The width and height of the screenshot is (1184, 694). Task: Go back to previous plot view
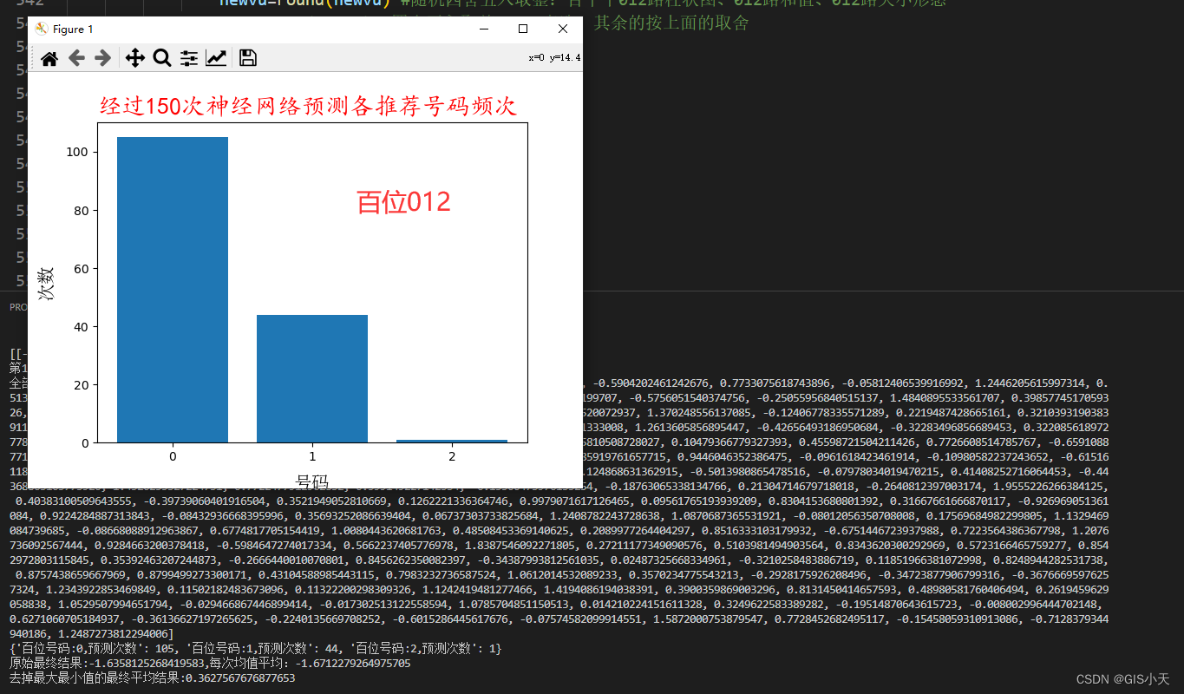[x=76, y=58]
